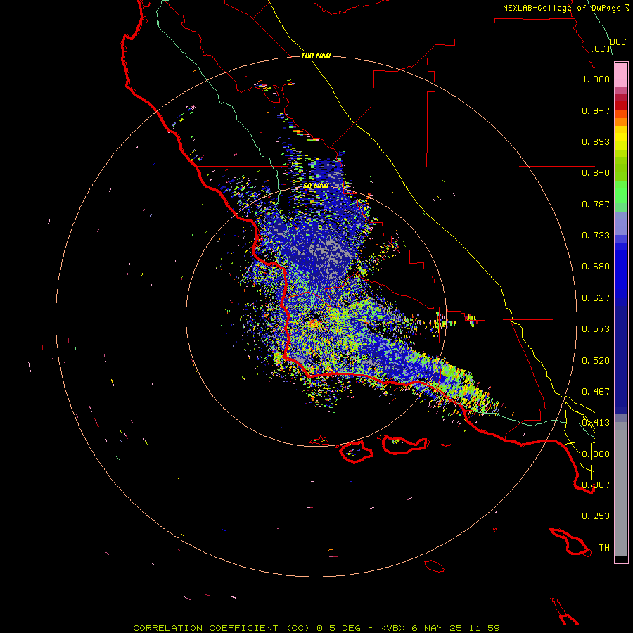Screen dimensions: 633x633
Task: Pick the dark navy color bar segment
Action: (621, 359)
